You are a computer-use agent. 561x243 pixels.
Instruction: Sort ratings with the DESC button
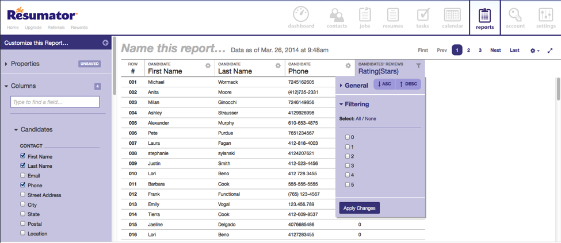[x=409, y=84]
